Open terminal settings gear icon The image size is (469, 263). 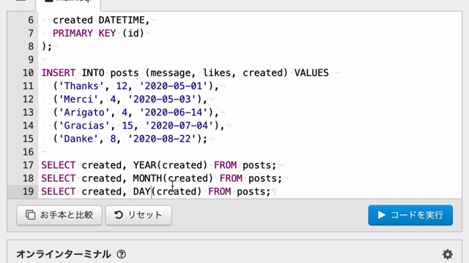pos(448,254)
